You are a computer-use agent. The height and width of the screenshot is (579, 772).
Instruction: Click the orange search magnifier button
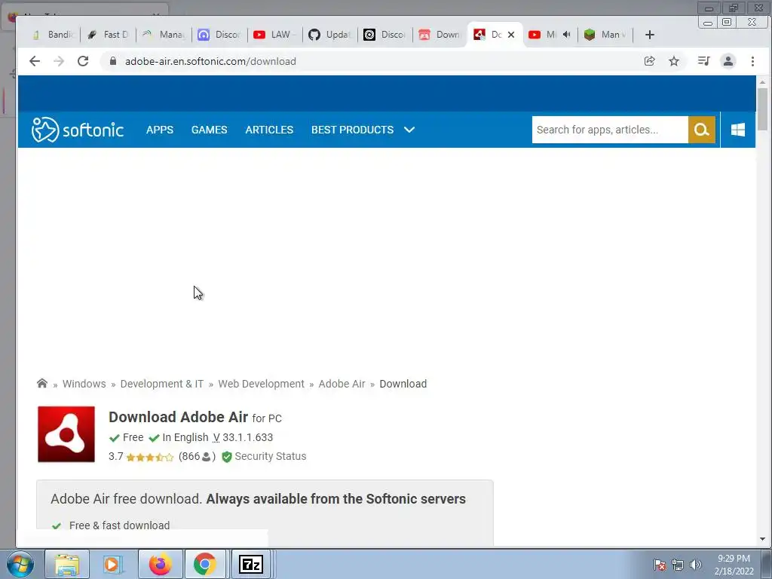tap(702, 130)
